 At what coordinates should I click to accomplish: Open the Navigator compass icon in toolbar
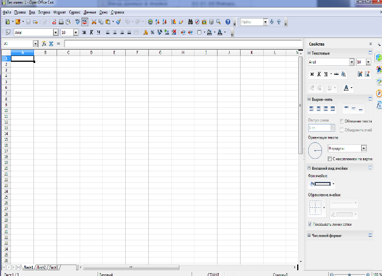197,22
